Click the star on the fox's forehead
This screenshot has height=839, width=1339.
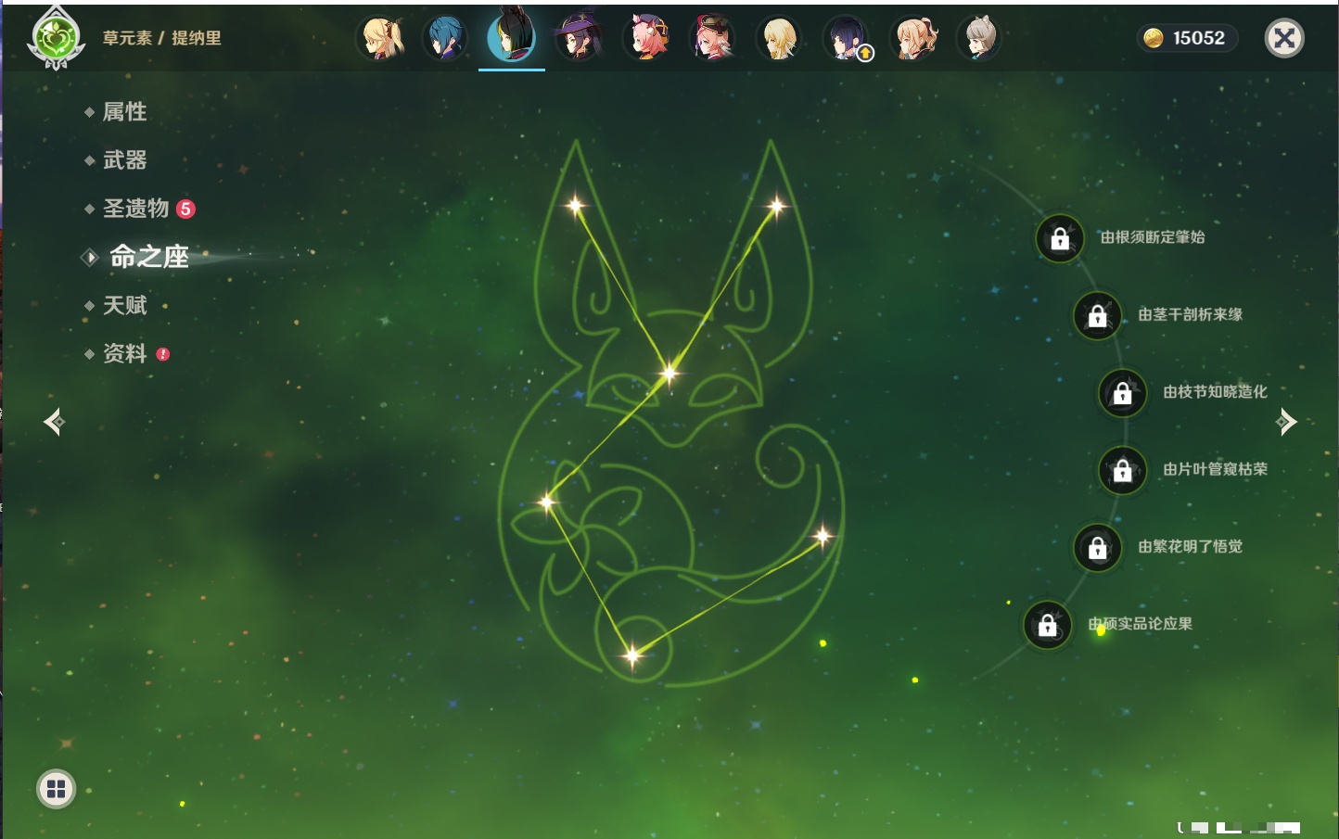coord(669,374)
